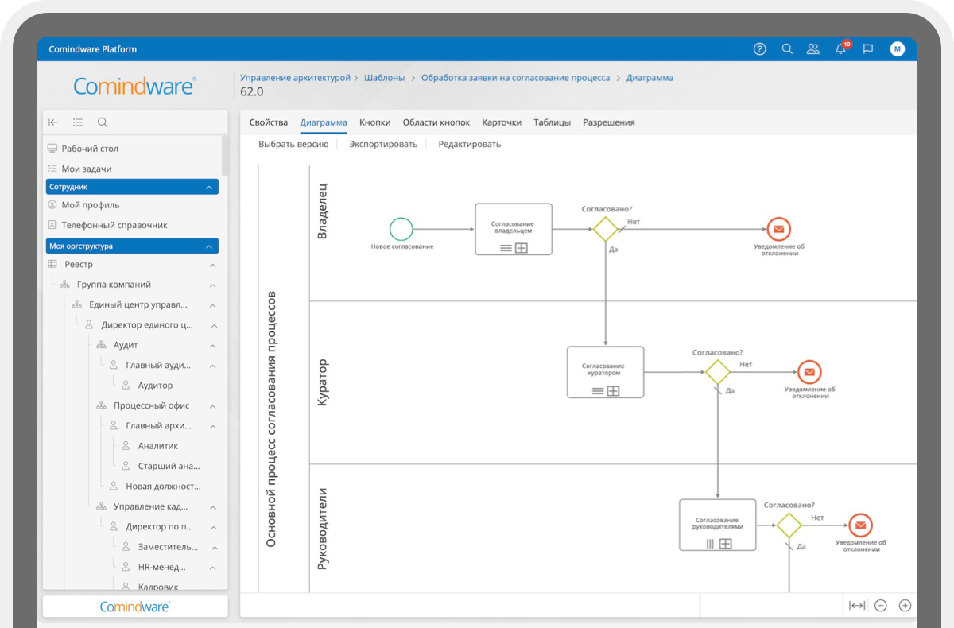Switch to the Свойства tab
The image size is (954, 628).
(268, 122)
